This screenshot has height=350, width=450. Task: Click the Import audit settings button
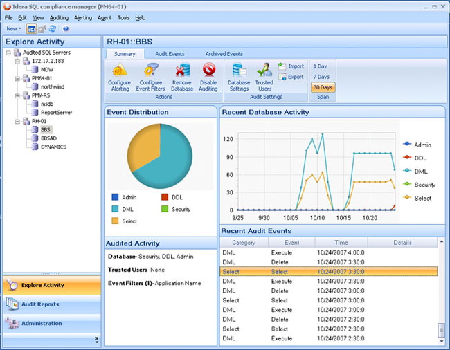point(291,66)
